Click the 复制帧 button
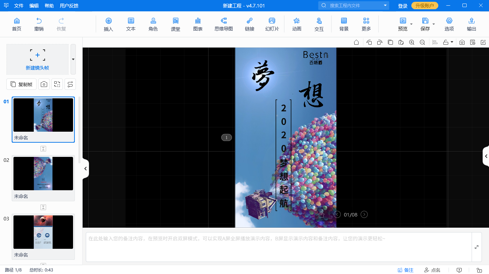This screenshot has height=274, width=489. [x=21, y=84]
